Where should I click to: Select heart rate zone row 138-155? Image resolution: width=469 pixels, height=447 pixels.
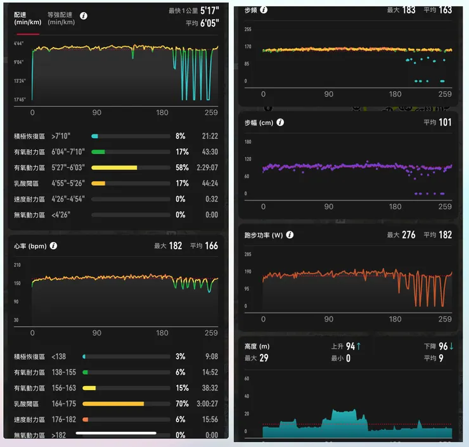point(116,372)
